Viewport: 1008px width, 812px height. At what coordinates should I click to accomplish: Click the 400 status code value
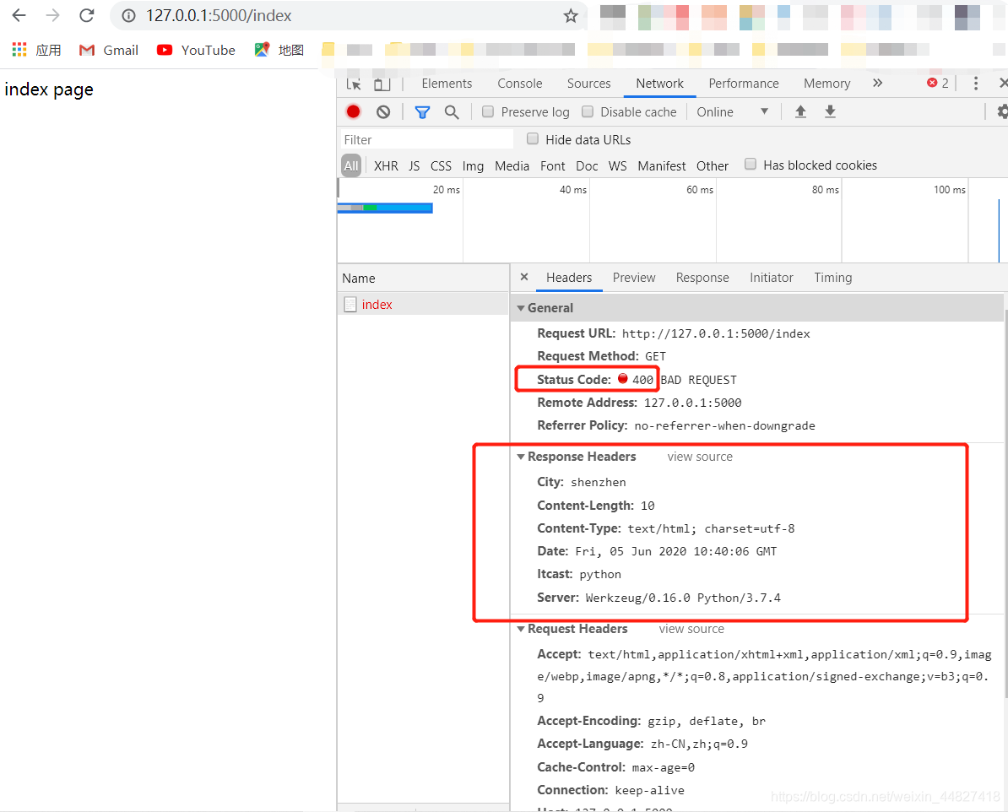642,380
